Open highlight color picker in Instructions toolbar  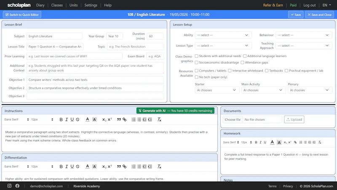coord(94,119)
